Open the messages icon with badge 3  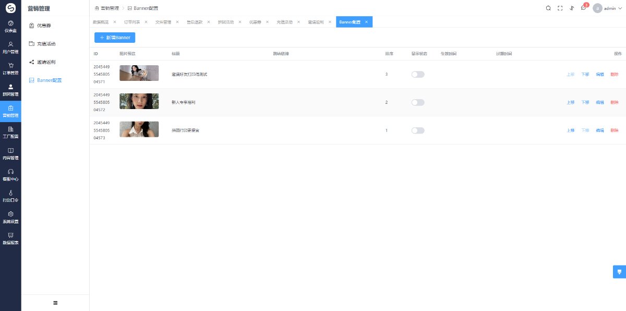point(584,8)
